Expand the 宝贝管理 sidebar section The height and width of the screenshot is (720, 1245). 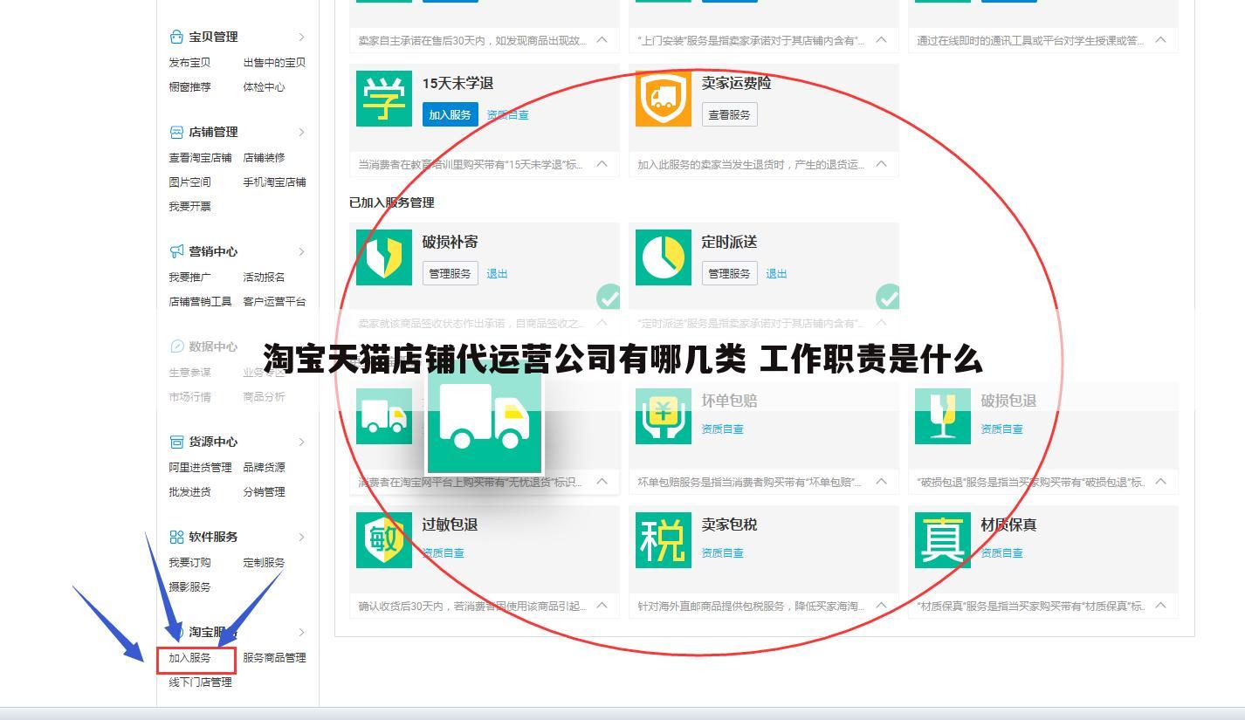pos(301,37)
